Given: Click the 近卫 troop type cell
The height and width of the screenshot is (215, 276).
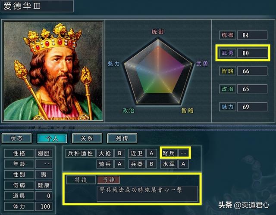Looking at the screenshot, I should point(137,154).
